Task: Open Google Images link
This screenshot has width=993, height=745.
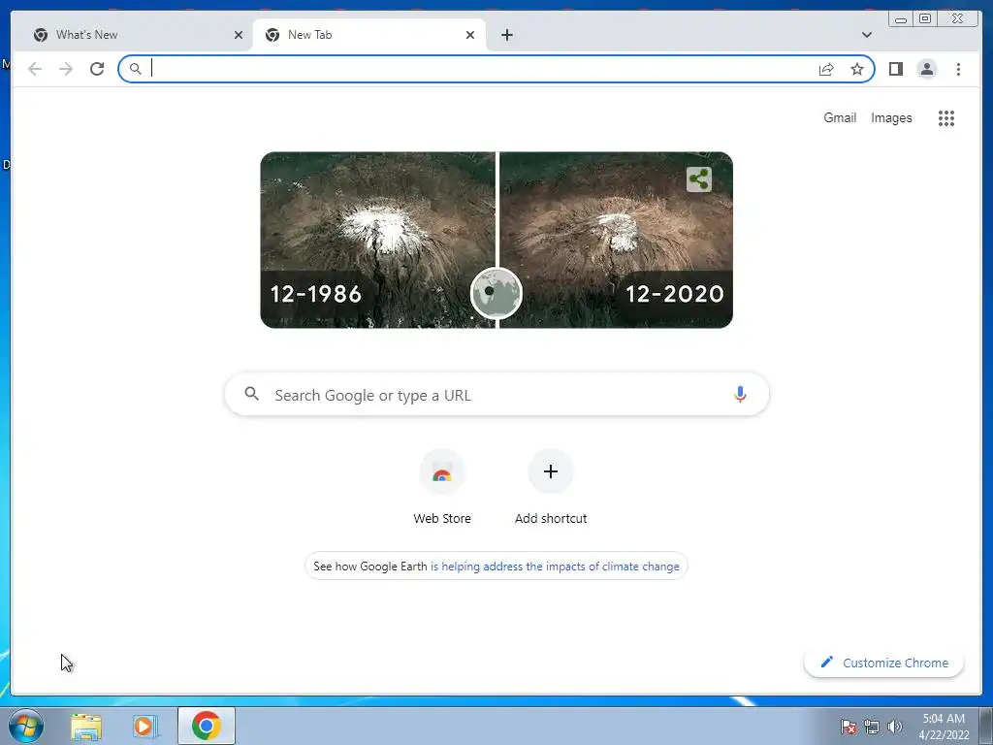Action: (891, 117)
